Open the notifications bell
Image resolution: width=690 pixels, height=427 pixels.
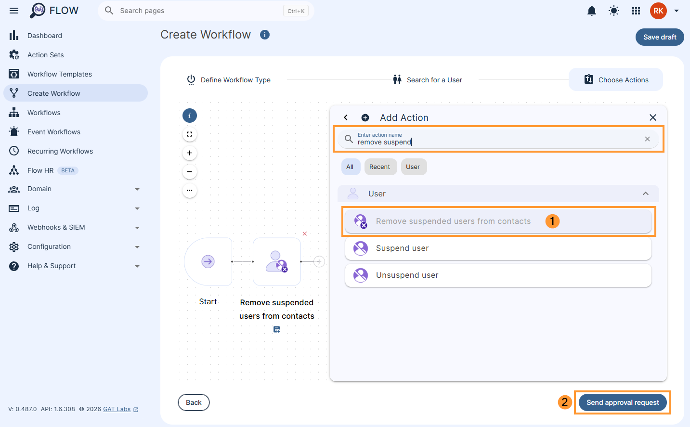point(592,11)
